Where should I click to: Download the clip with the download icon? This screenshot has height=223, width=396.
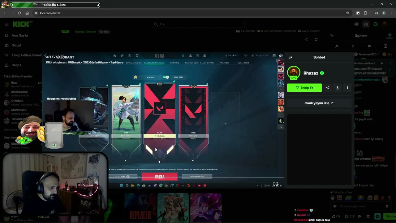(x=338, y=88)
